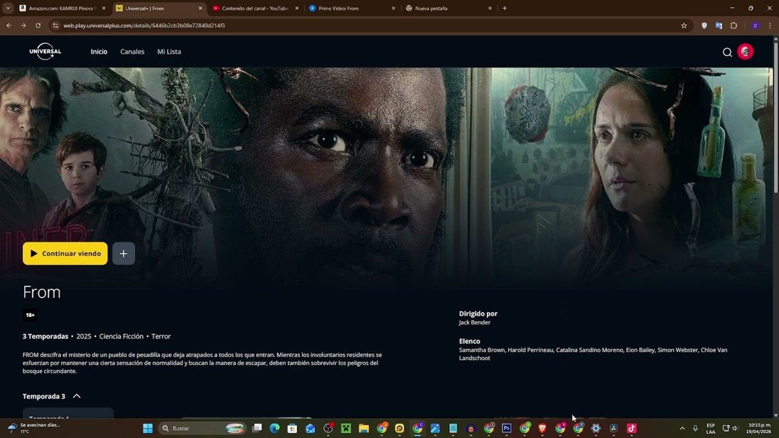Open Brave browser from taskbar

(542, 428)
